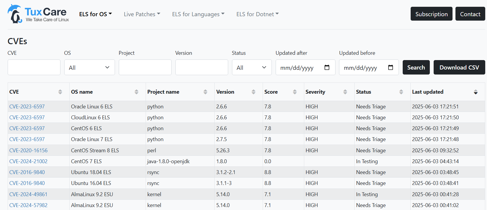
Task: Sort table by CVE column arrows
Action: (60, 92)
